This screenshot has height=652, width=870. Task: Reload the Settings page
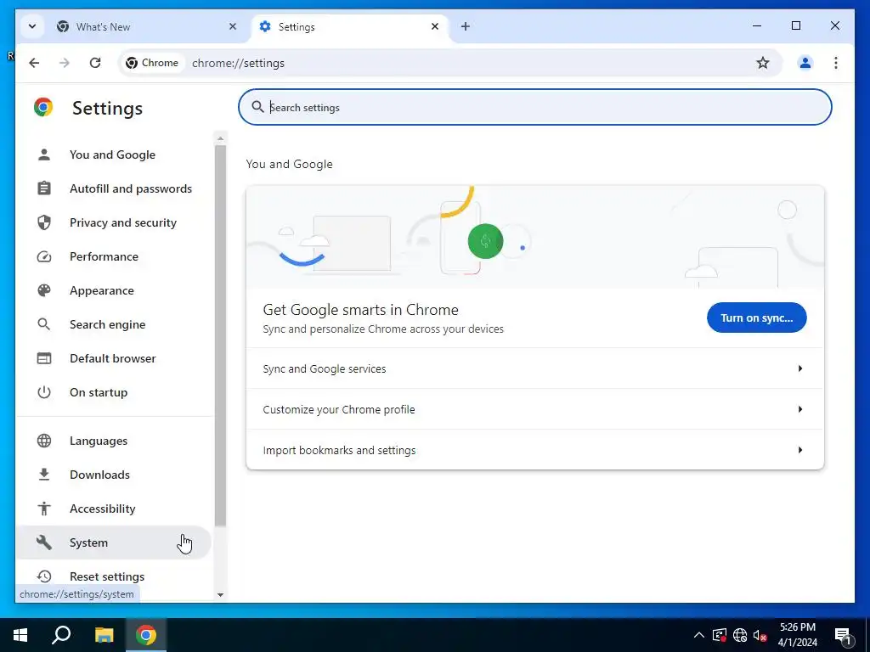coord(95,63)
